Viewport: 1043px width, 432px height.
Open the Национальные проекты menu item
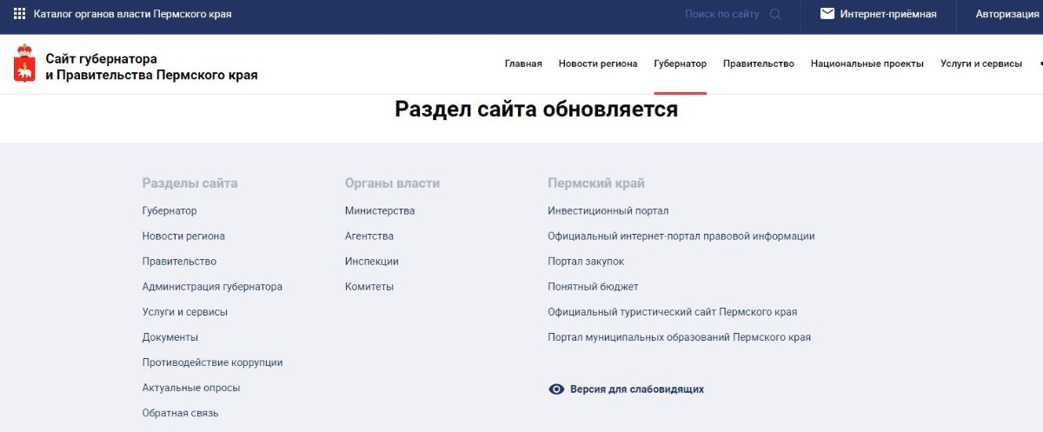tap(867, 63)
